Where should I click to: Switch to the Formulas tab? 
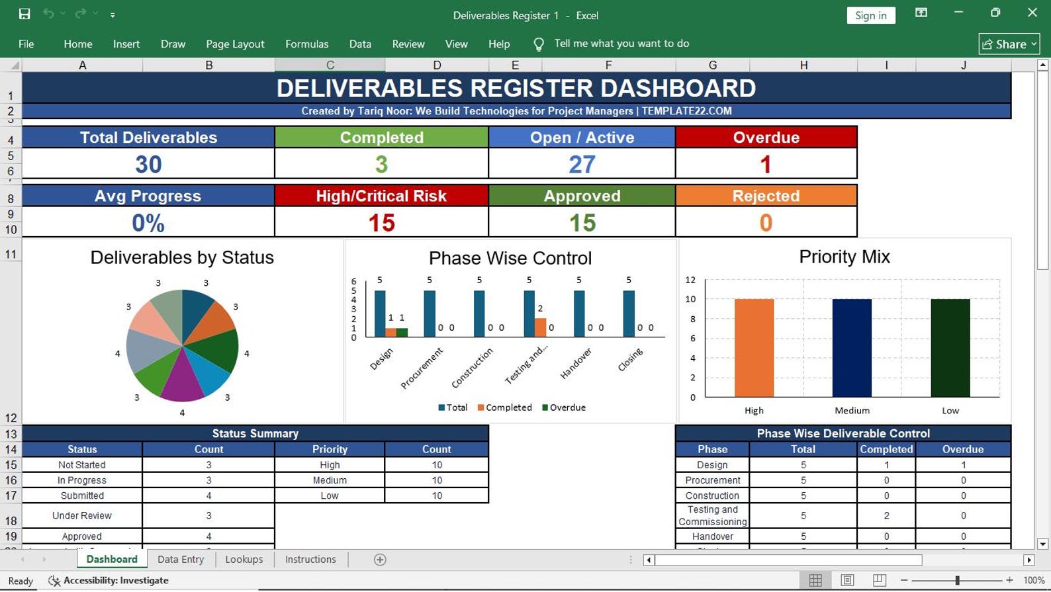[x=306, y=44]
